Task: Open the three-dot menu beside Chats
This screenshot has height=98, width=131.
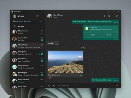Action: [42, 16]
